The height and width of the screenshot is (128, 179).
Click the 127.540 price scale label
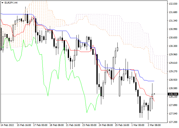coord(173,114)
